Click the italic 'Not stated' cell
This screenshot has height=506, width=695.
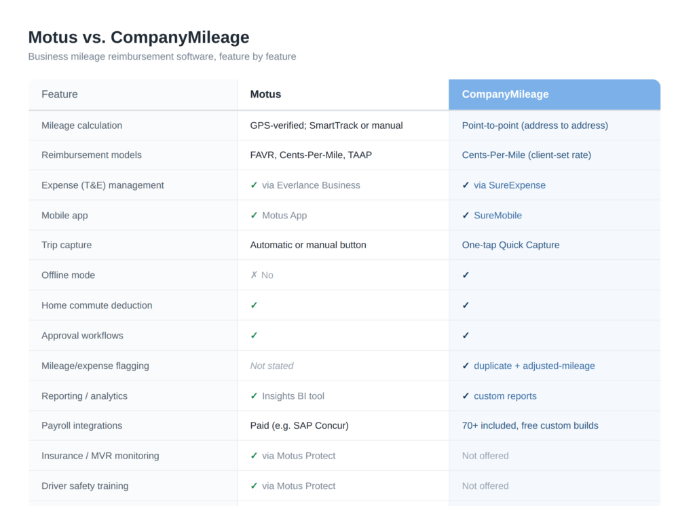[x=271, y=366]
